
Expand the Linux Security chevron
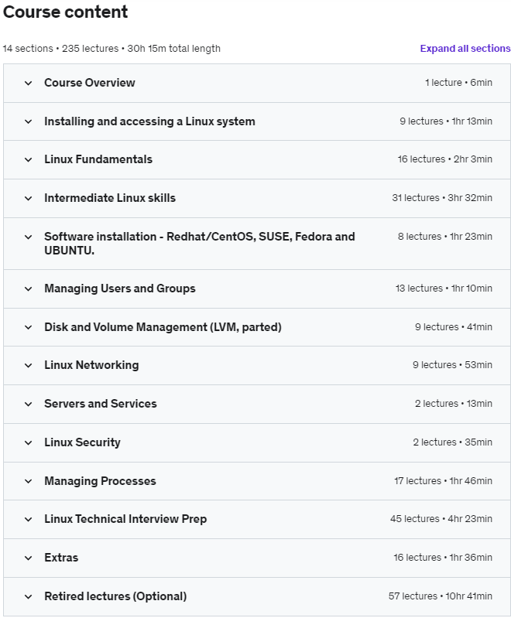coord(29,442)
